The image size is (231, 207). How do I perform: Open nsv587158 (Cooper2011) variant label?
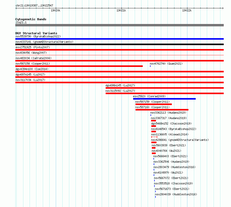click(33, 64)
